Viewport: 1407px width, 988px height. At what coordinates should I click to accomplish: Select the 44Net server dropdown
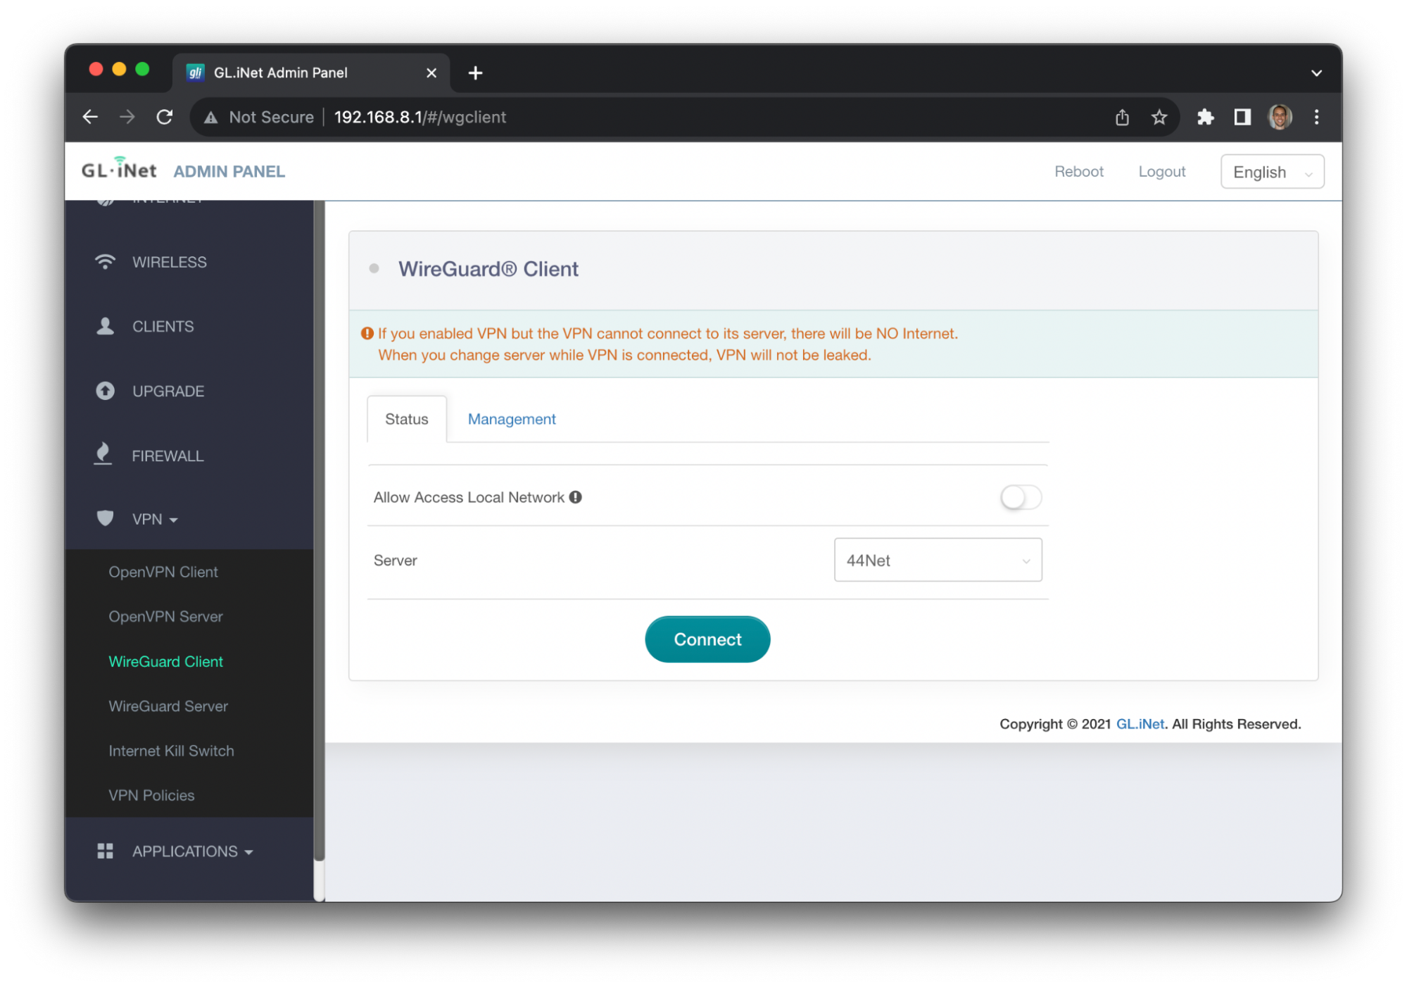937,561
